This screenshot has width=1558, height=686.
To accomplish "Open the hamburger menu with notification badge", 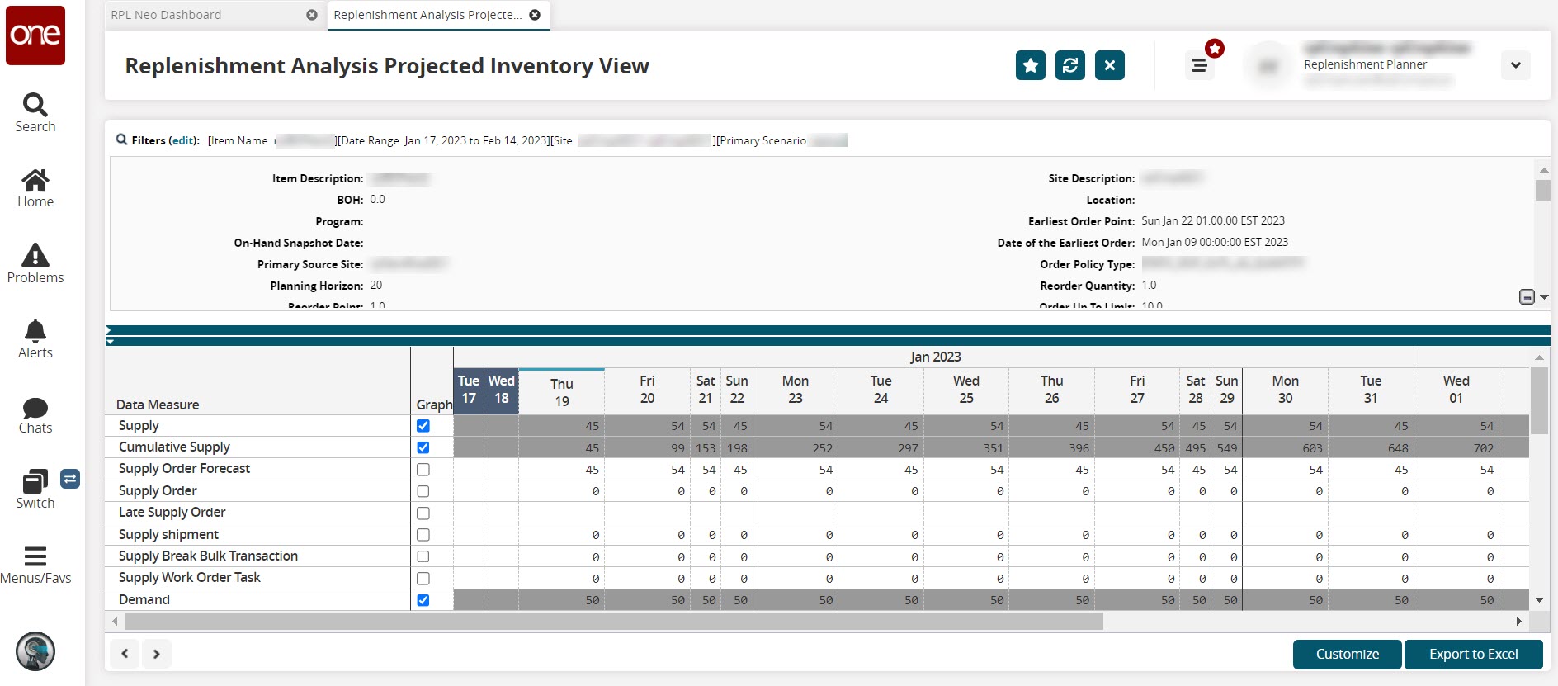I will (1199, 65).
